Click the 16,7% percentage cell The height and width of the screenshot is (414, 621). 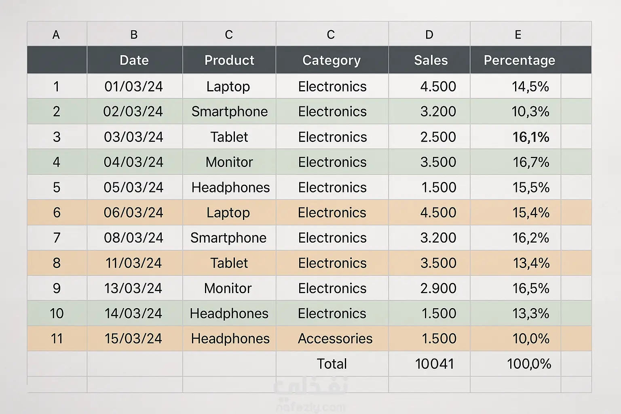(x=531, y=162)
